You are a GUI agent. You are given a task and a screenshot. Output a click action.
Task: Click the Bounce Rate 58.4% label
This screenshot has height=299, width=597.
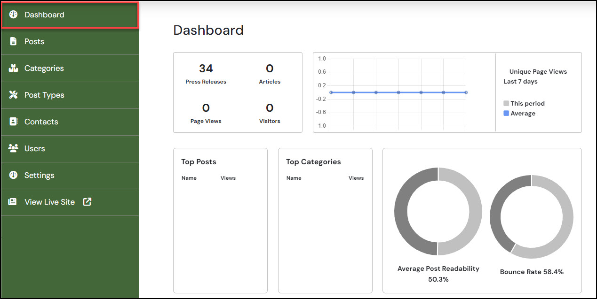[x=532, y=272]
